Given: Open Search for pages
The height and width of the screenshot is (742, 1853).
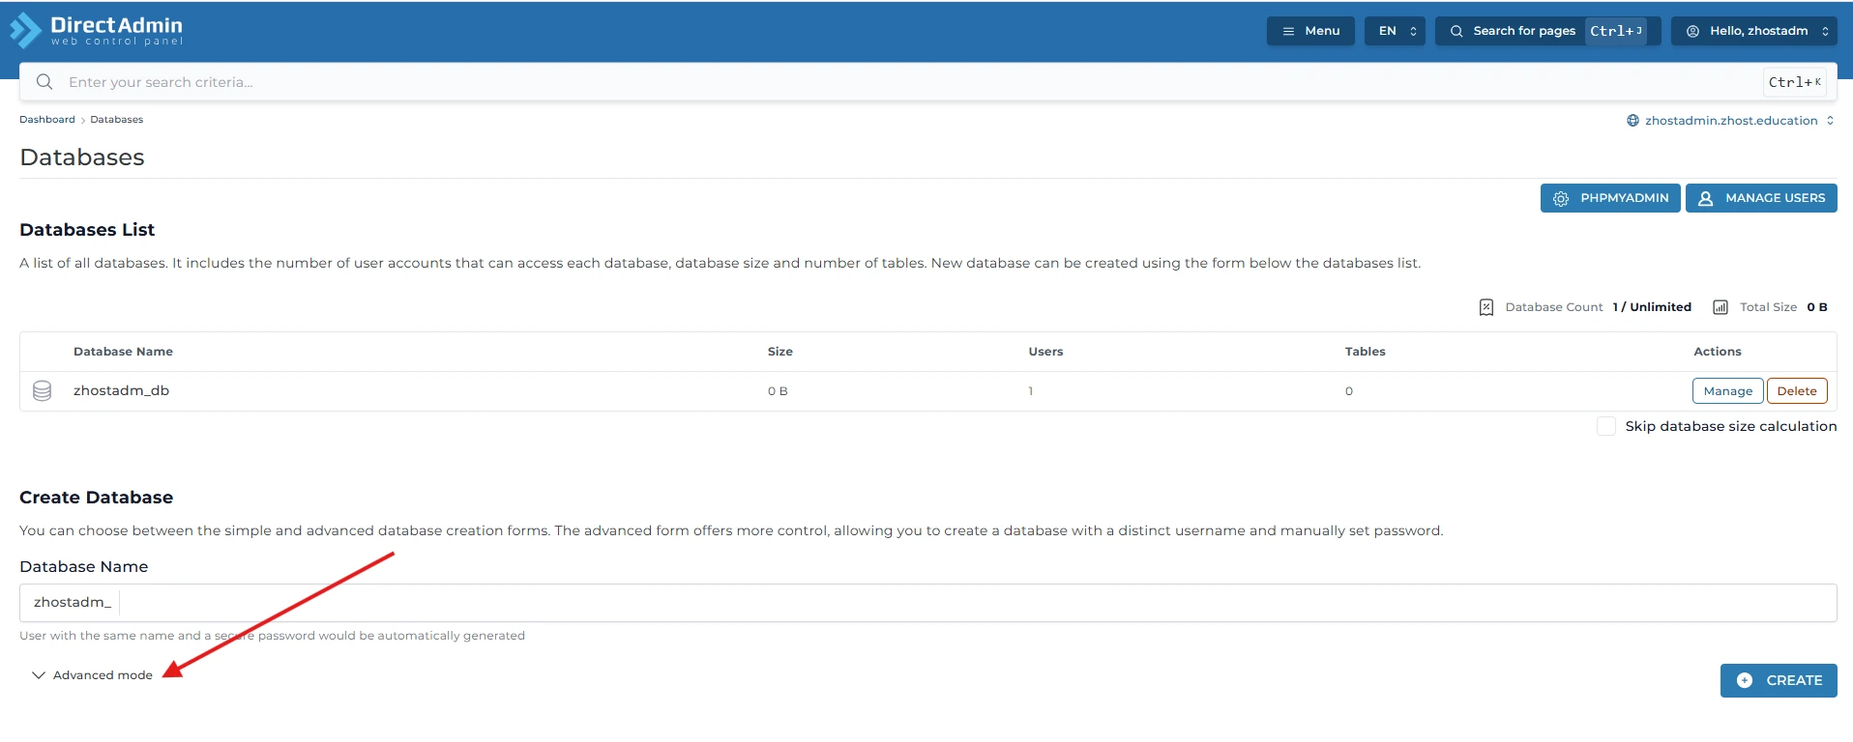Looking at the screenshot, I should pyautogui.click(x=1547, y=31).
